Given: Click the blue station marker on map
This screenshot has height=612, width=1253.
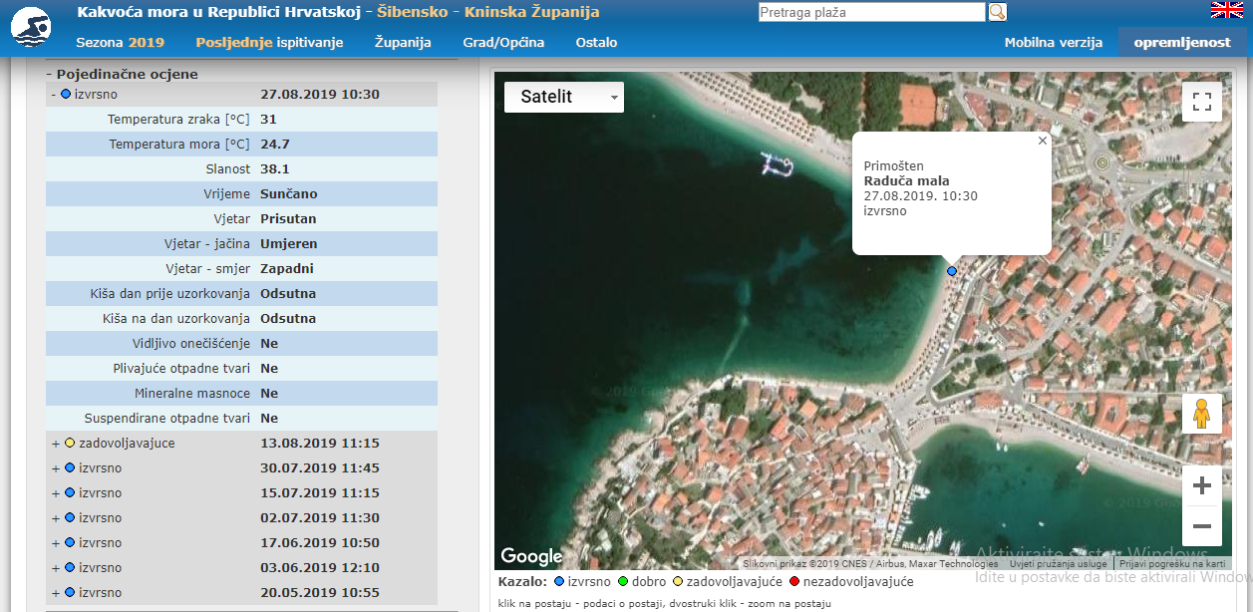Looking at the screenshot, I should 952,271.
